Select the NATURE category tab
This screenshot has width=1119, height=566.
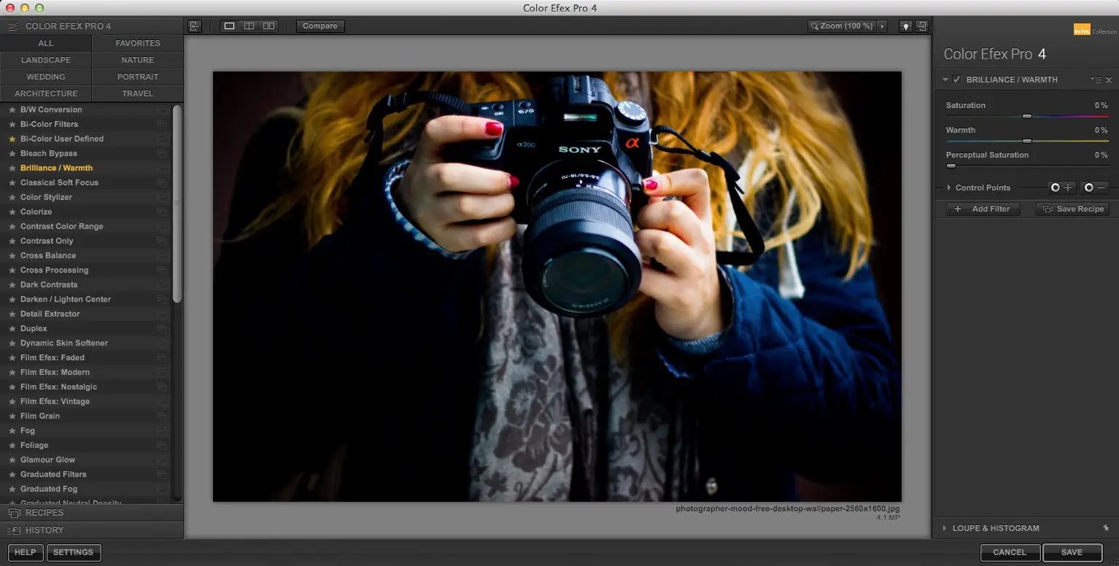tap(138, 60)
